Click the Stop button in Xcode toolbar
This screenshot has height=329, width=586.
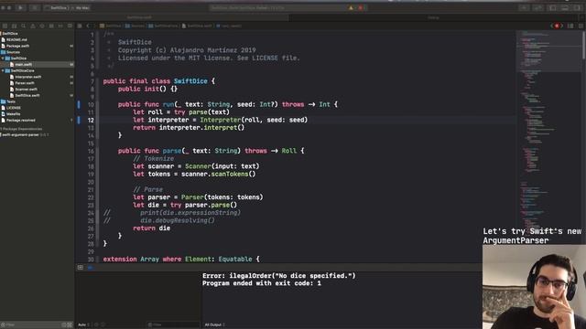(34, 8)
